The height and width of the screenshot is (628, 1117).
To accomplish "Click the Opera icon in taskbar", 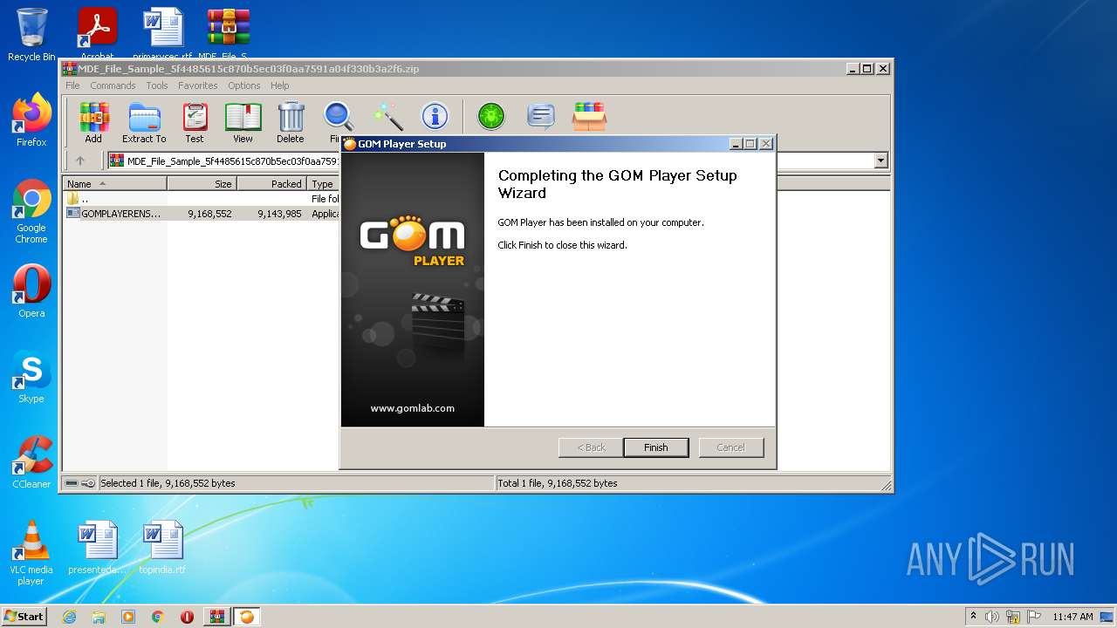I will pyautogui.click(x=187, y=617).
